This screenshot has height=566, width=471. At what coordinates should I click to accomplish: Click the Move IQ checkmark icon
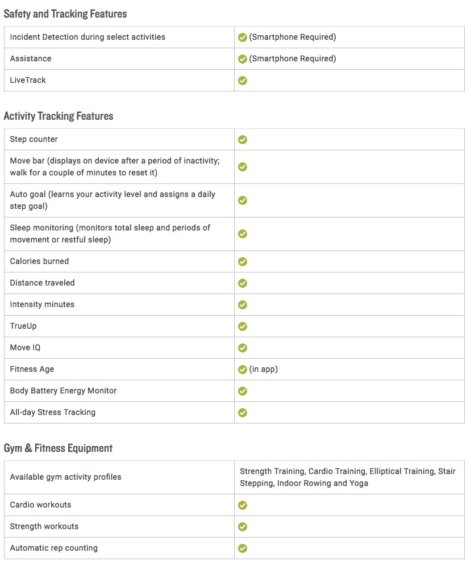(243, 348)
